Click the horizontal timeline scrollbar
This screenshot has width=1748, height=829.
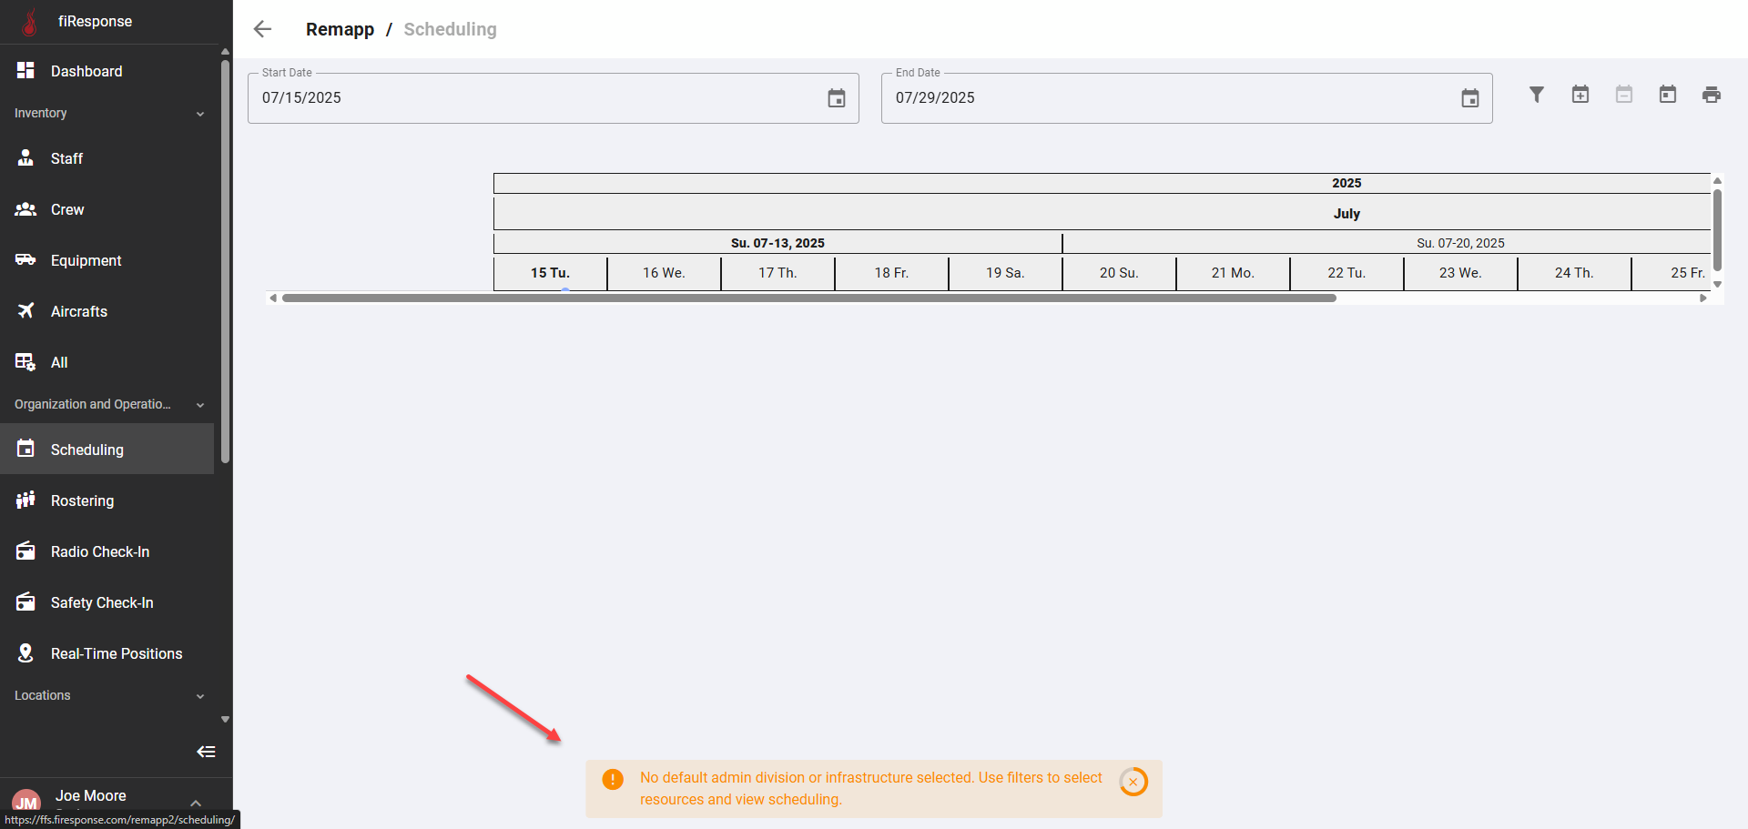point(808,298)
